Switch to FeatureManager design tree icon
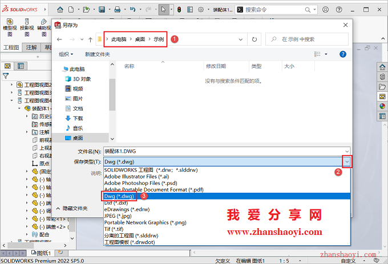 pyautogui.click(x=8, y=66)
